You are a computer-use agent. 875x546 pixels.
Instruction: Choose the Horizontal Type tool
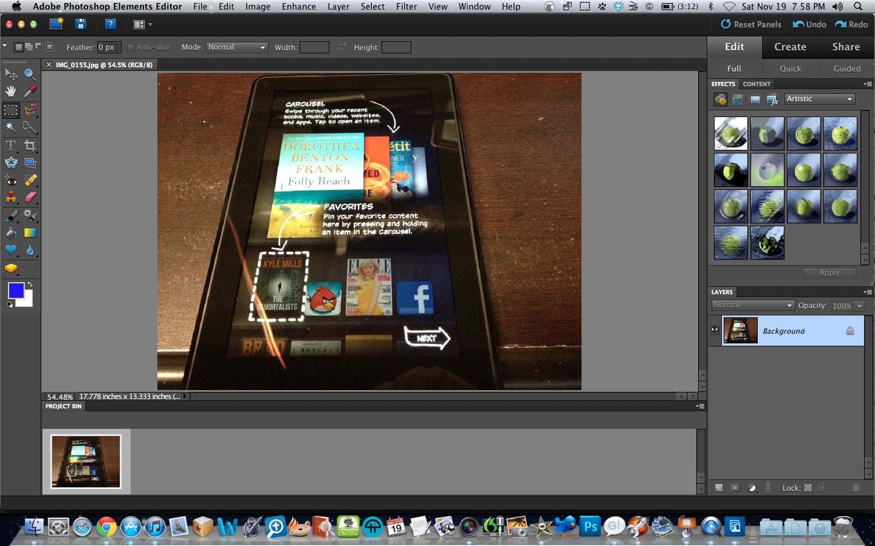click(x=11, y=146)
